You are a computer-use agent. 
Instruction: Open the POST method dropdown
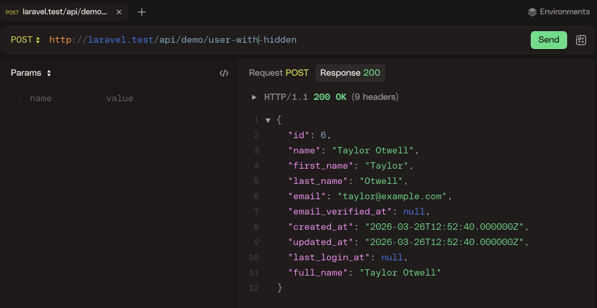[25, 40]
